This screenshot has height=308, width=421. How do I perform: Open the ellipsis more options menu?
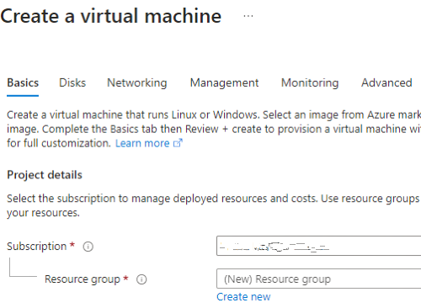click(248, 16)
